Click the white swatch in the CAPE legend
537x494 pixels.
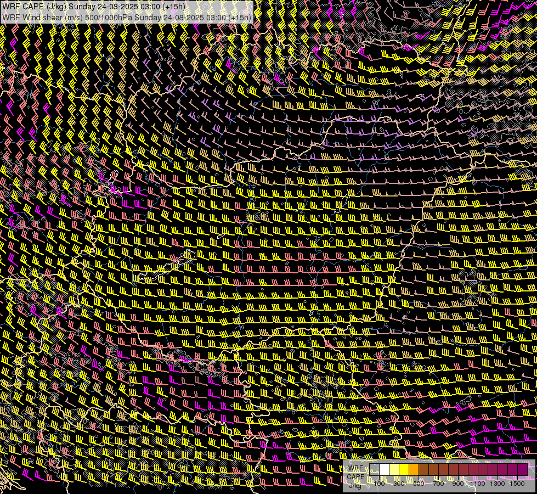[385, 470]
